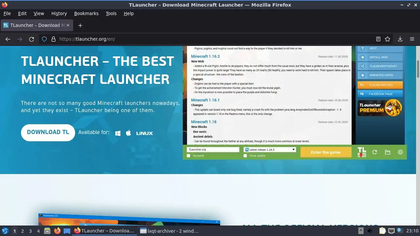
Task: Open the removable media tray icon
Action: pos(361,231)
